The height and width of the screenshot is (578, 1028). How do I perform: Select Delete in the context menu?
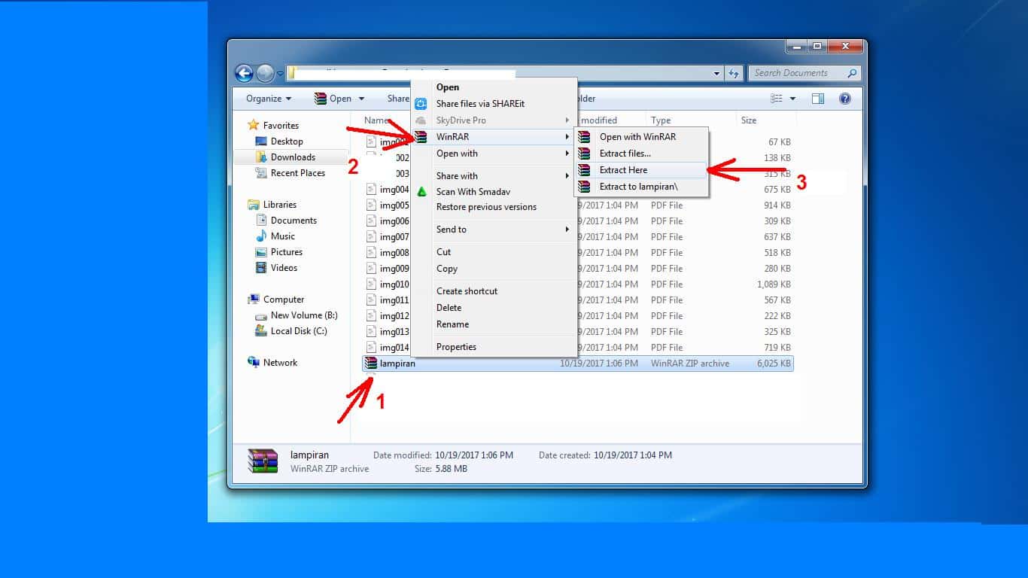click(x=449, y=308)
